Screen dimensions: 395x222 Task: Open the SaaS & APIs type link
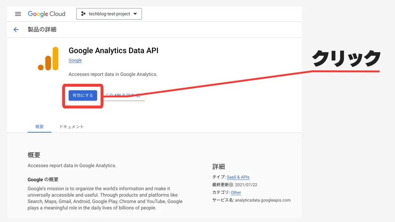[x=238, y=177]
